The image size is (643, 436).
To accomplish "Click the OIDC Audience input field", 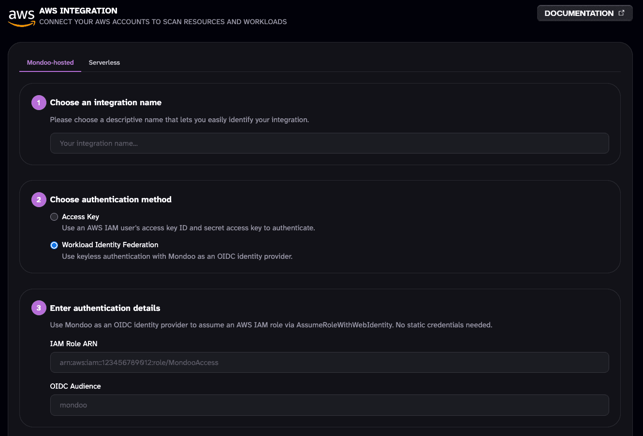I will [329, 405].
